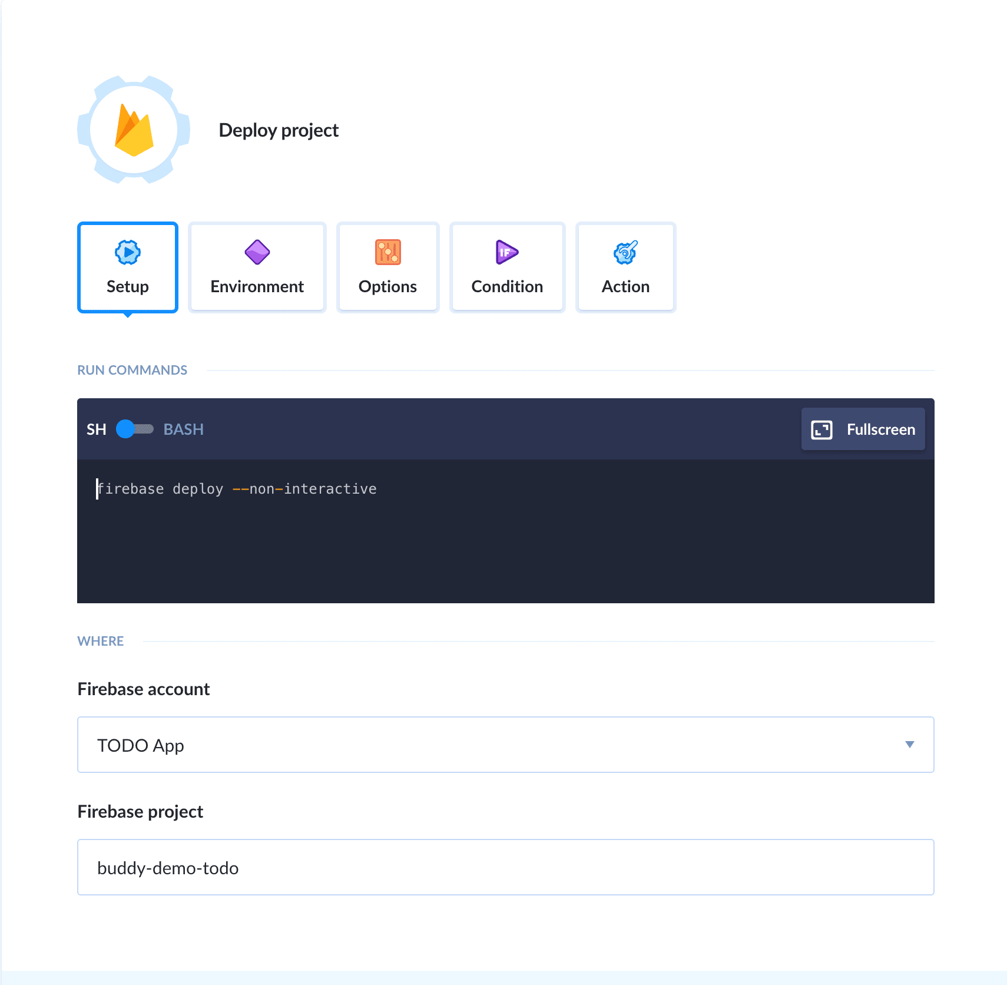Click the firebase deploy command line
The image size is (1007, 985).
coord(237,489)
